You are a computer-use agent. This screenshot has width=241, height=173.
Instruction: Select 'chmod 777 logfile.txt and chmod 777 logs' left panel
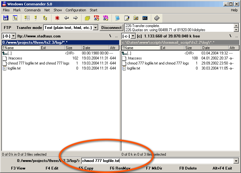(x=38, y=63)
